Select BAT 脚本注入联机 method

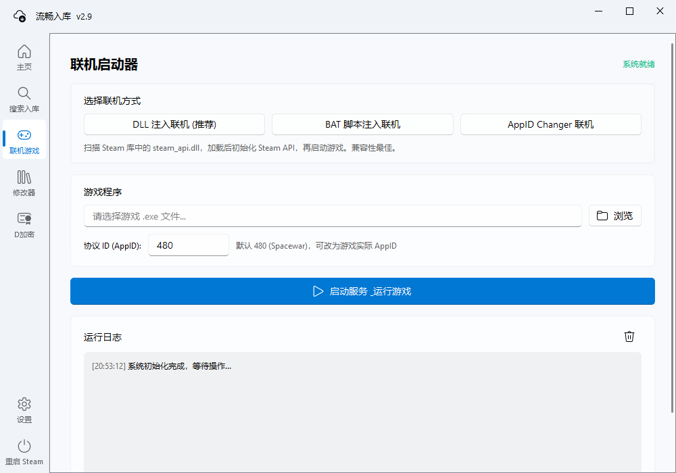point(362,124)
